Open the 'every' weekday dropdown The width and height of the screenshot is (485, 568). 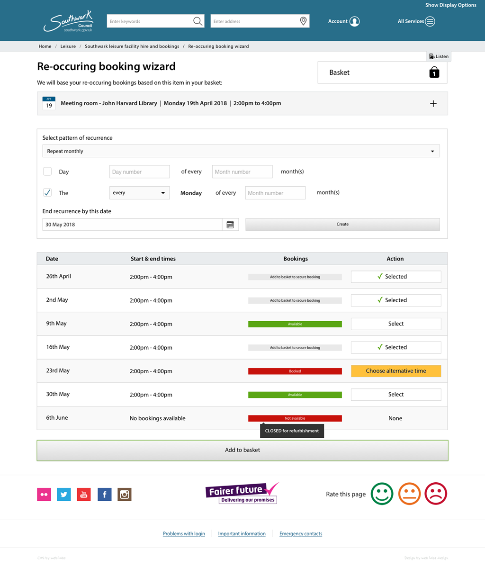pos(139,193)
